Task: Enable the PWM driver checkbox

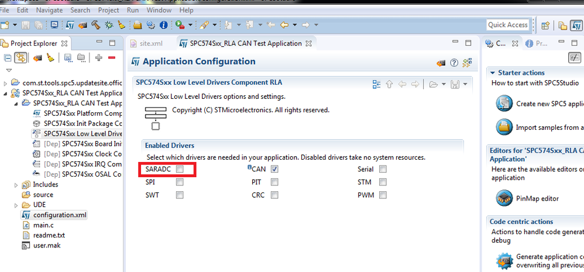Action: tap(383, 195)
